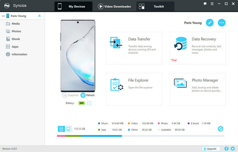
Task: Click the Video orange legend swatch
Action: [129, 123]
